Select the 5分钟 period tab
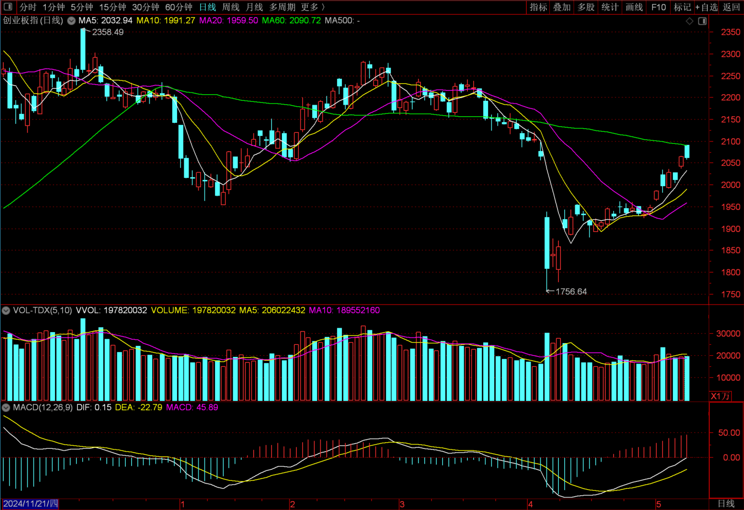Viewport: 744px width, 510px height. pos(82,7)
